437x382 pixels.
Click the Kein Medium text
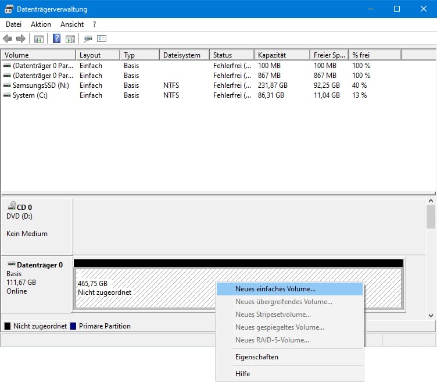pyautogui.click(x=27, y=233)
